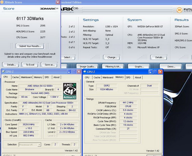Click the 6117 3DMarks score text

[x=30, y=19]
